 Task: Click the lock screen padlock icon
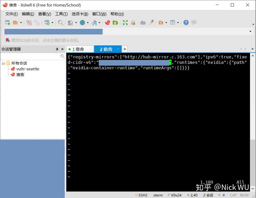tap(133, 22)
